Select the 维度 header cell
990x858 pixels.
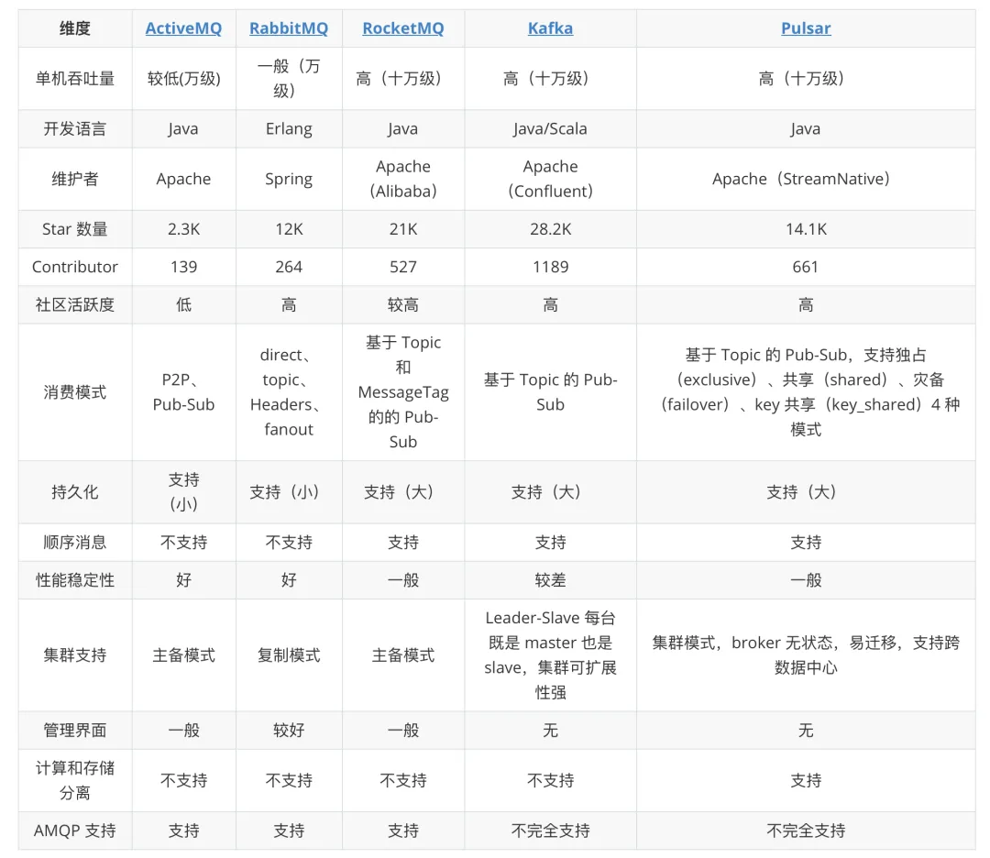click(x=75, y=28)
